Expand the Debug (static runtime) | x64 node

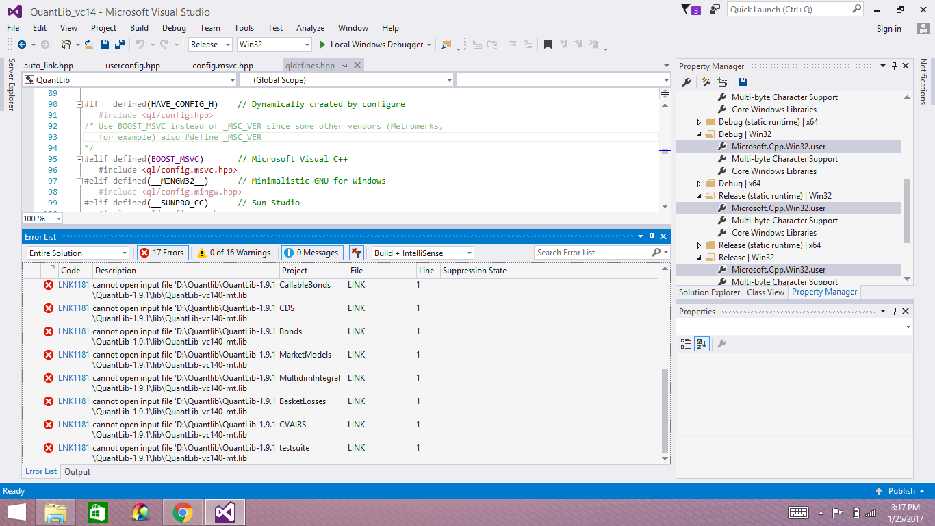[699, 122]
